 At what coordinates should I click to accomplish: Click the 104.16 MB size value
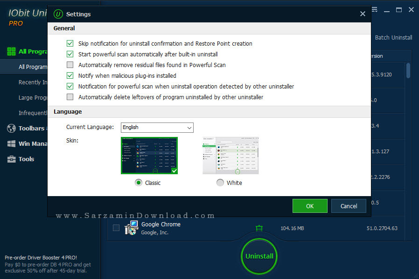click(x=293, y=228)
